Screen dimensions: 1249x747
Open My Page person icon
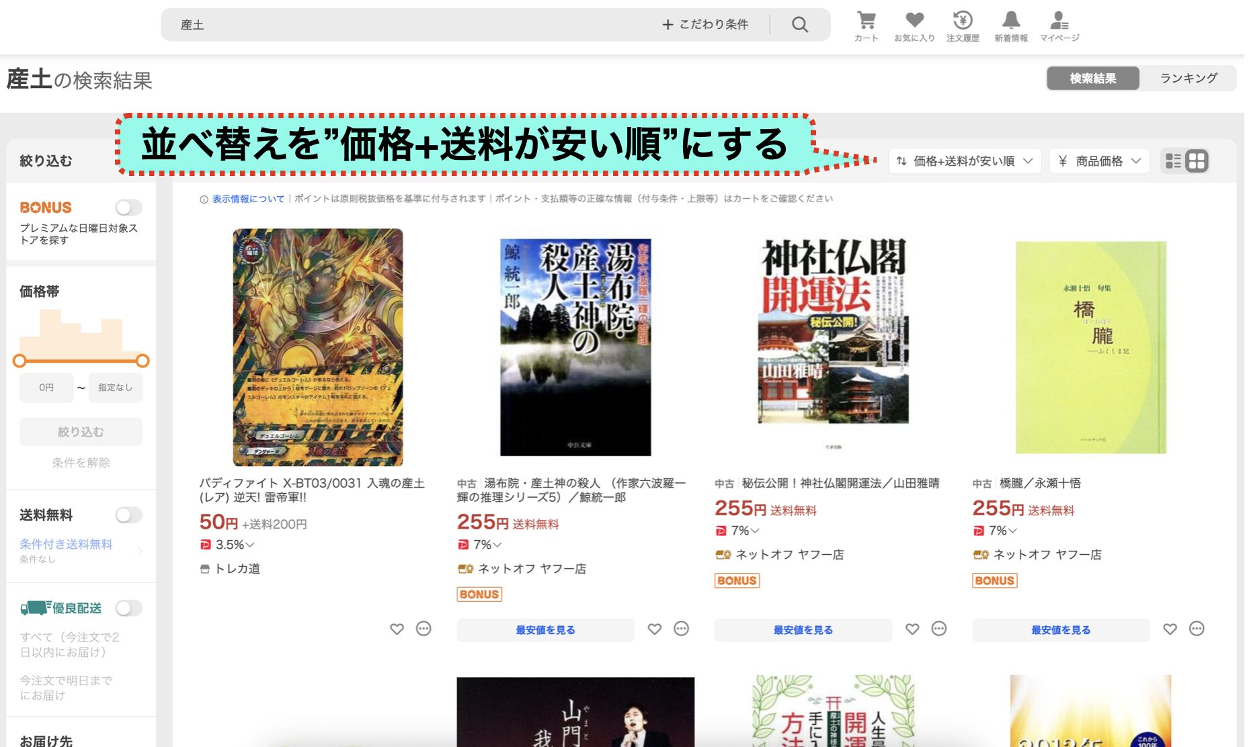[x=1059, y=26]
